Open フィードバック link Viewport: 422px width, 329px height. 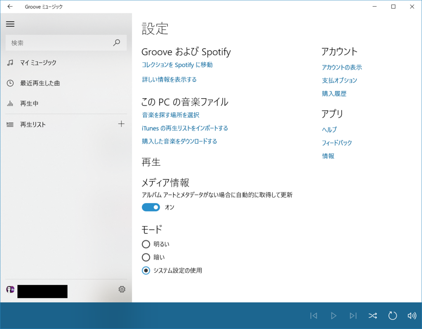click(x=337, y=143)
